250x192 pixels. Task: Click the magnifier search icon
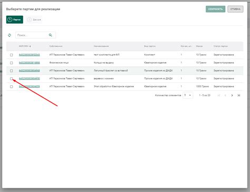pyautogui.click(x=51, y=35)
